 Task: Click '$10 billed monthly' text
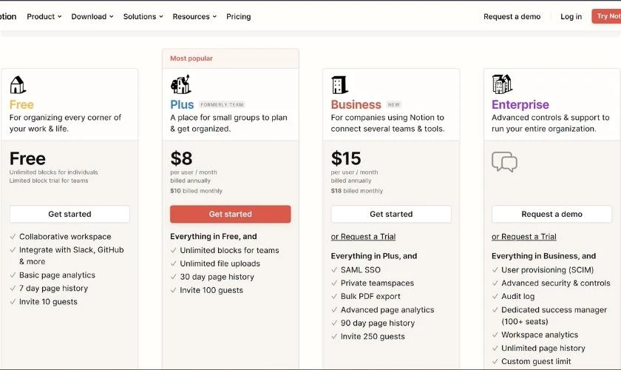click(196, 191)
